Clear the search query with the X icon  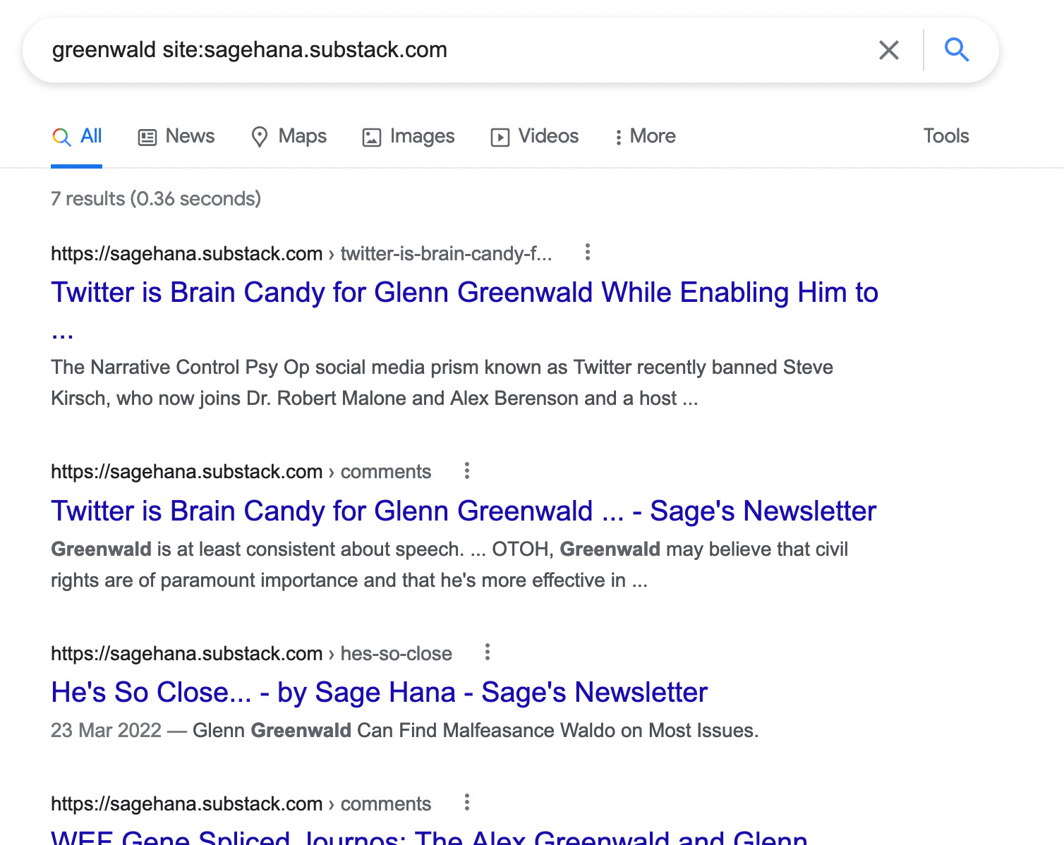(x=888, y=50)
